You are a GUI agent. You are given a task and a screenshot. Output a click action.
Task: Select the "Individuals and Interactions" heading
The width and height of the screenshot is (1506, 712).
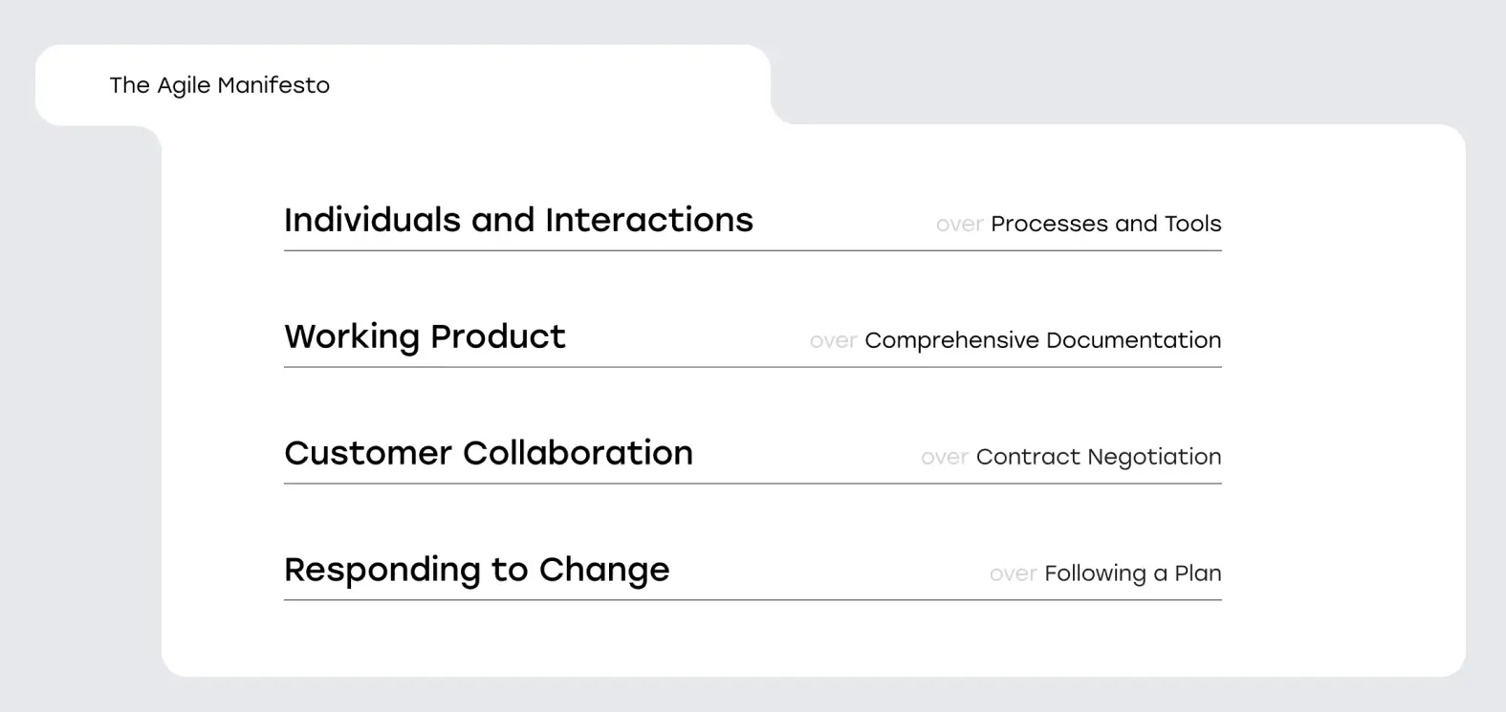(x=518, y=220)
